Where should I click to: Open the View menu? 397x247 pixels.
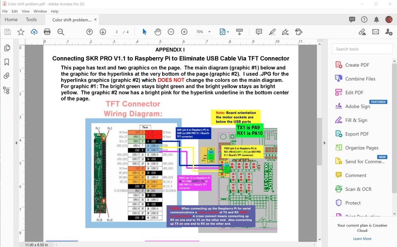[x=25, y=11]
